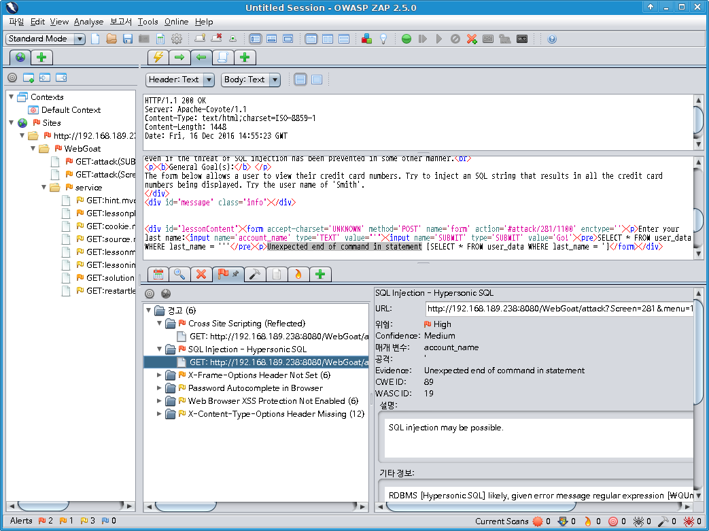Viewport: 709px width, 531px height.
Task: Click the Manage Add-ons colored blocks icon
Action: click(x=366, y=39)
